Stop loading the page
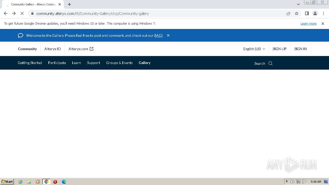This screenshot has width=329, height=185. pos(22,13)
